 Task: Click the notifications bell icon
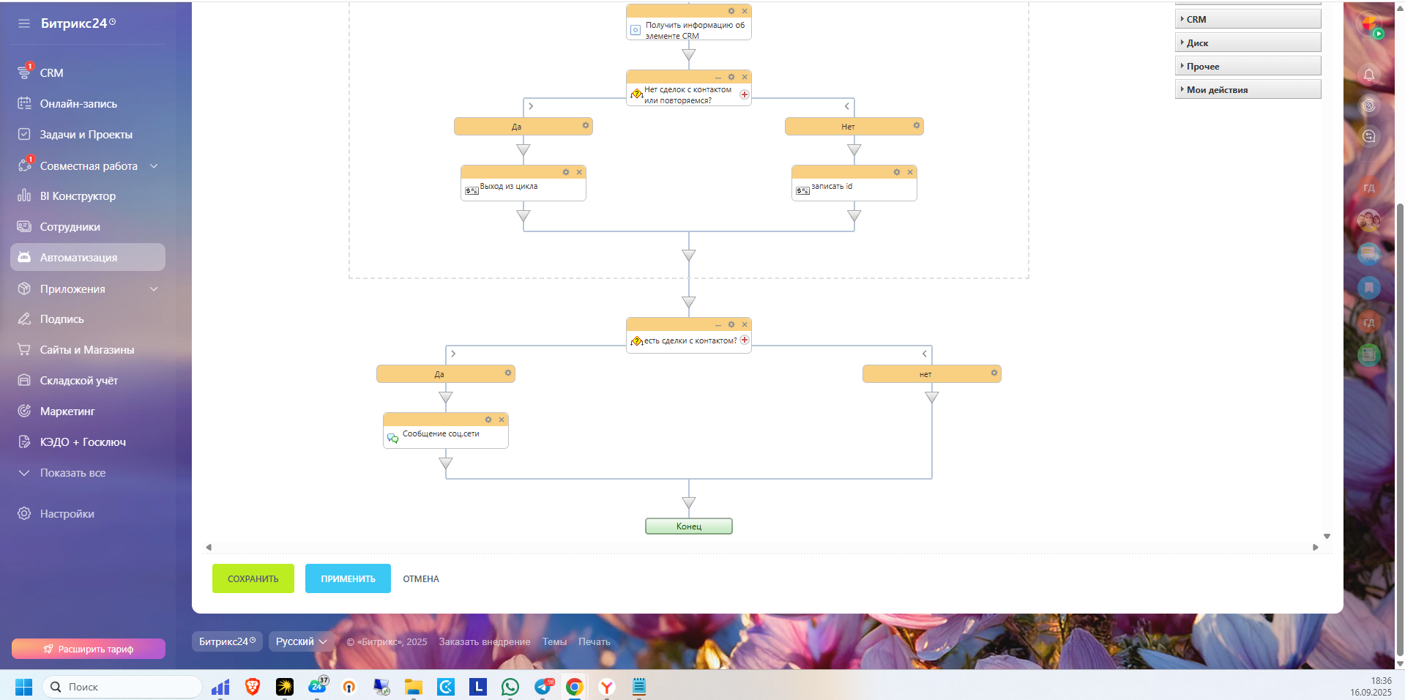(1368, 74)
